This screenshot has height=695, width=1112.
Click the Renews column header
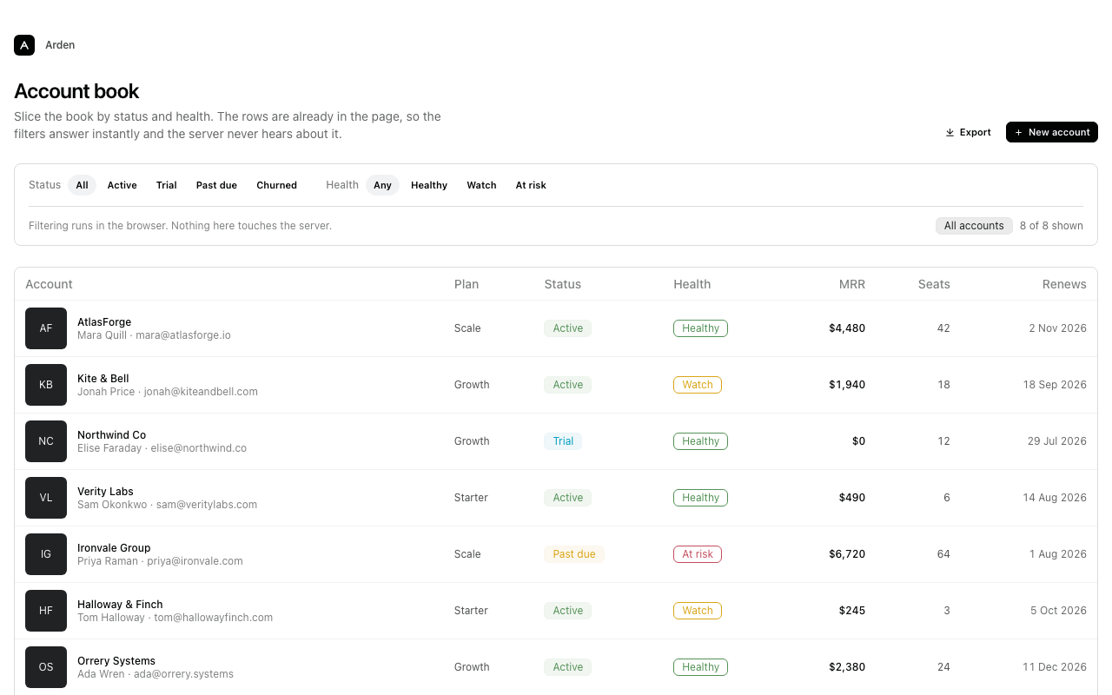[x=1064, y=284]
